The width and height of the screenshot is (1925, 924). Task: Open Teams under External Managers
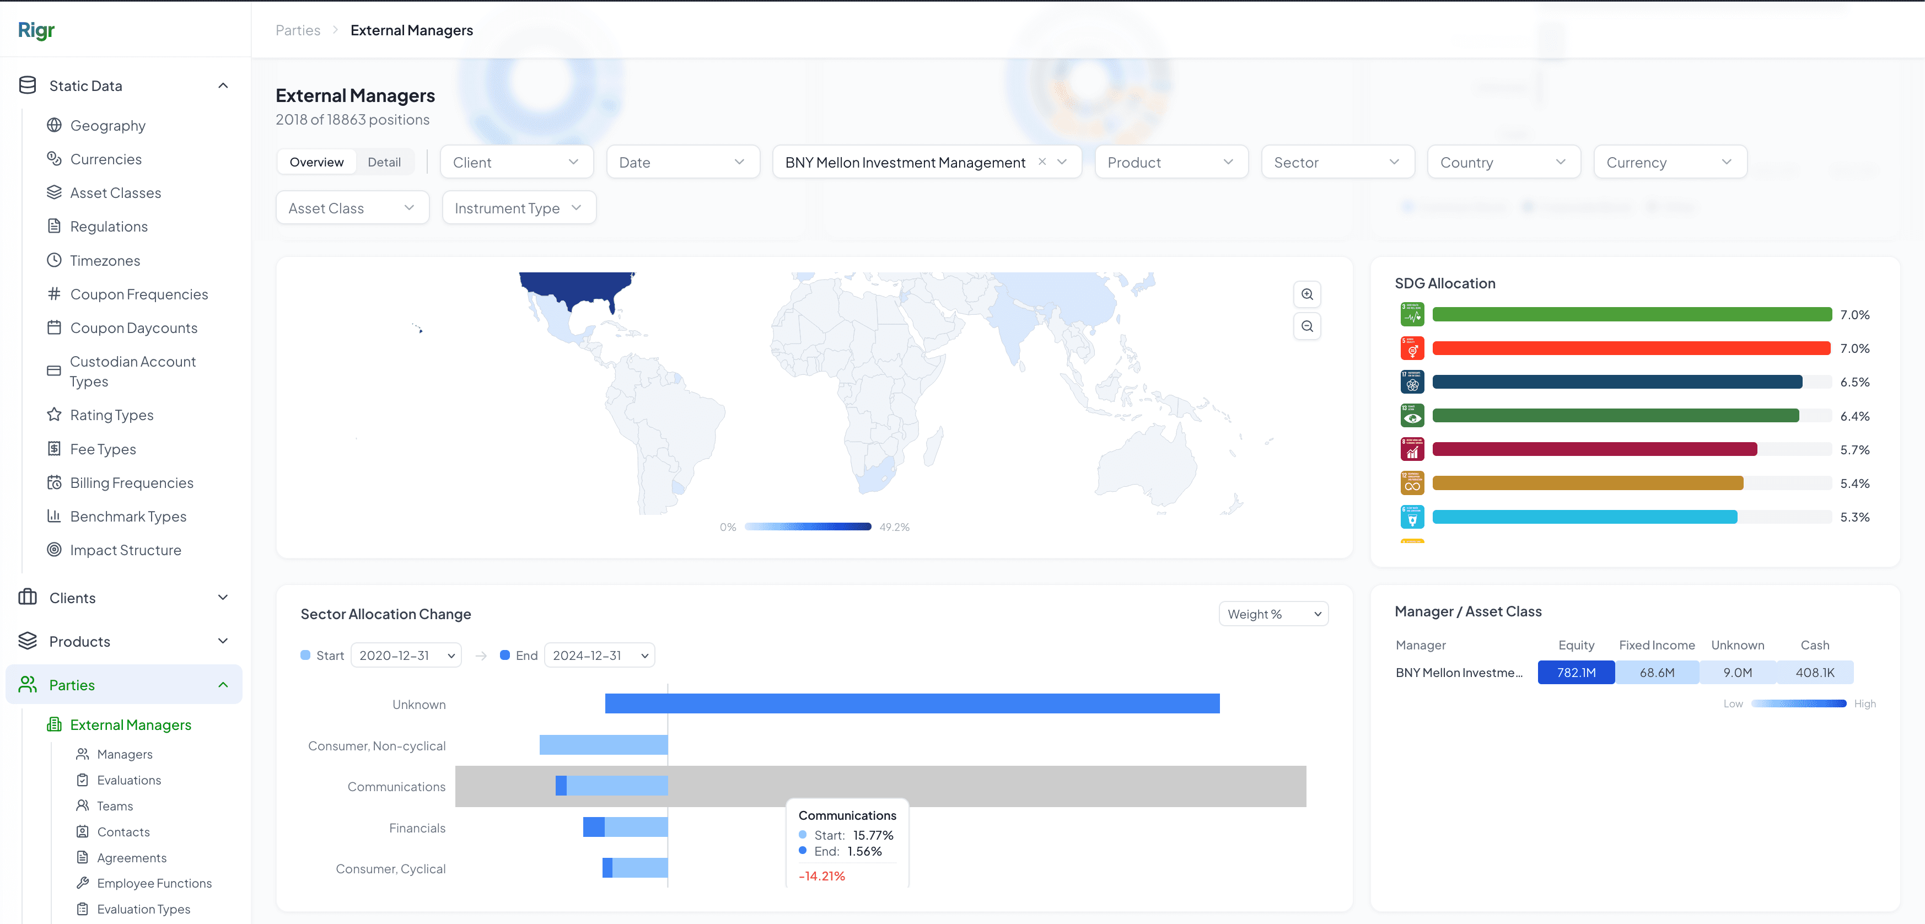(x=115, y=805)
